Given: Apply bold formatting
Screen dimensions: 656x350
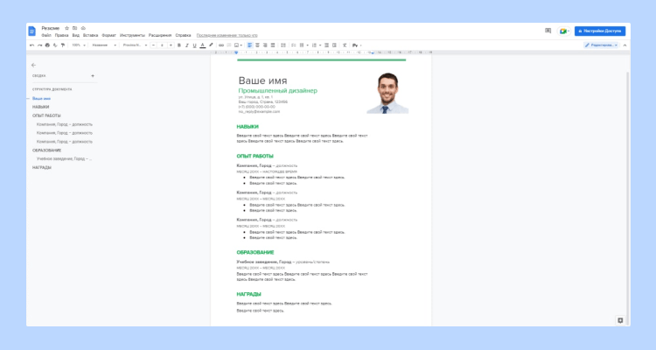Looking at the screenshot, I should (179, 45).
